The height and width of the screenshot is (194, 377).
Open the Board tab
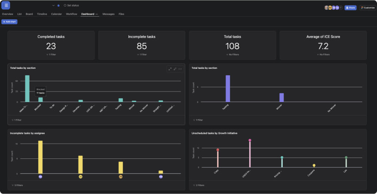click(x=29, y=14)
